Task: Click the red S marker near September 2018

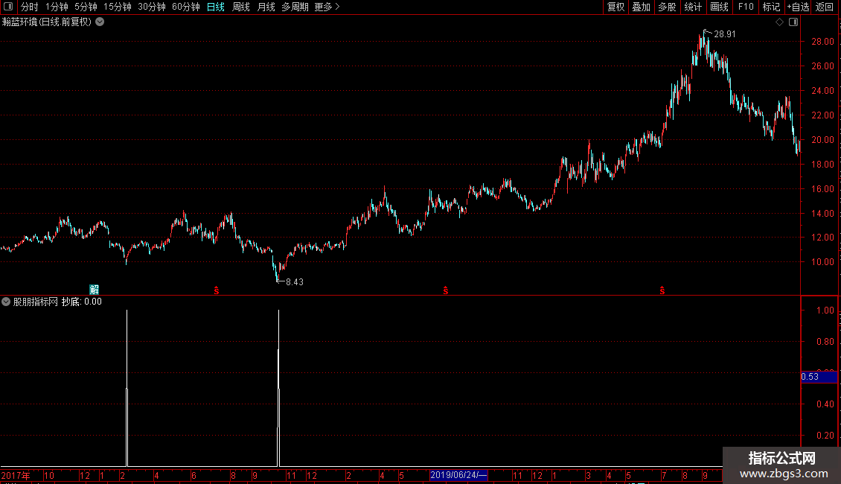Action: pos(216,290)
